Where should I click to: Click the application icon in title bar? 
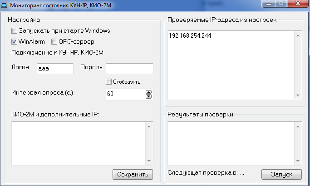(x=5, y=5)
